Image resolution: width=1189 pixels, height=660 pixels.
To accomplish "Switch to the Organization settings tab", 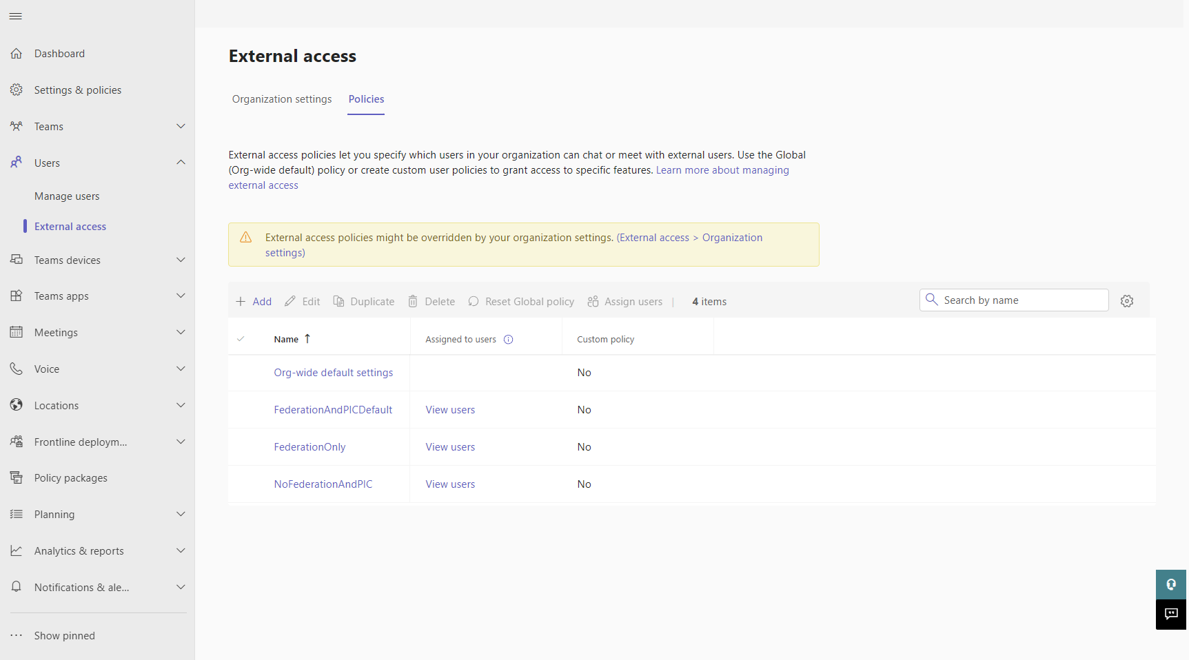I will click(x=282, y=99).
